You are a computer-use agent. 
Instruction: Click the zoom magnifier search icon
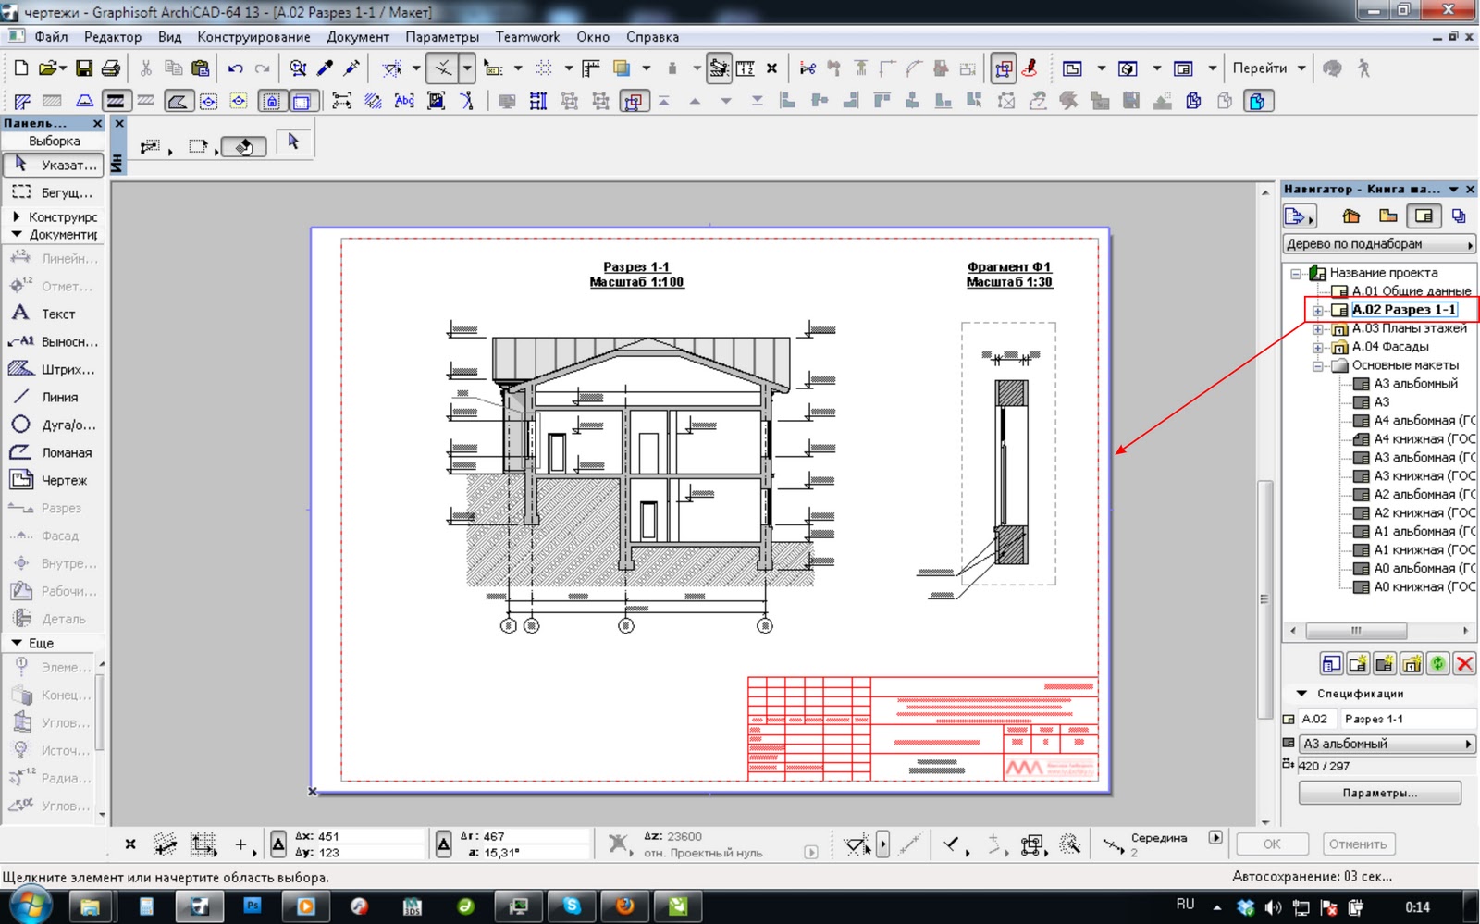pos(298,68)
